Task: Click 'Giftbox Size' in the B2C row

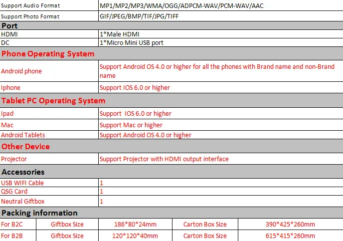Action: click(x=67, y=225)
